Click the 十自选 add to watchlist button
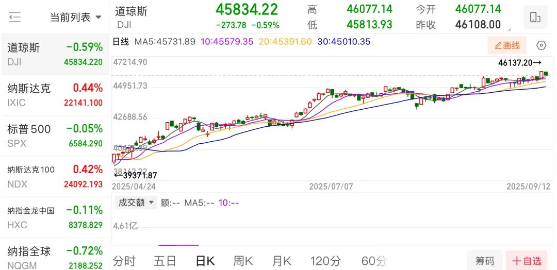 coord(527,261)
